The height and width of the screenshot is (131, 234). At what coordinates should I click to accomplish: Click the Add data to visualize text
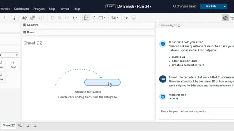click(88, 92)
